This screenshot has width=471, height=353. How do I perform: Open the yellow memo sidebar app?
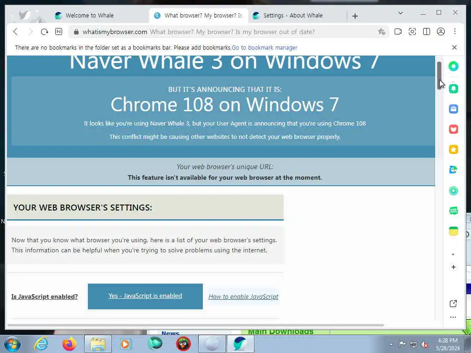click(x=453, y=231)
